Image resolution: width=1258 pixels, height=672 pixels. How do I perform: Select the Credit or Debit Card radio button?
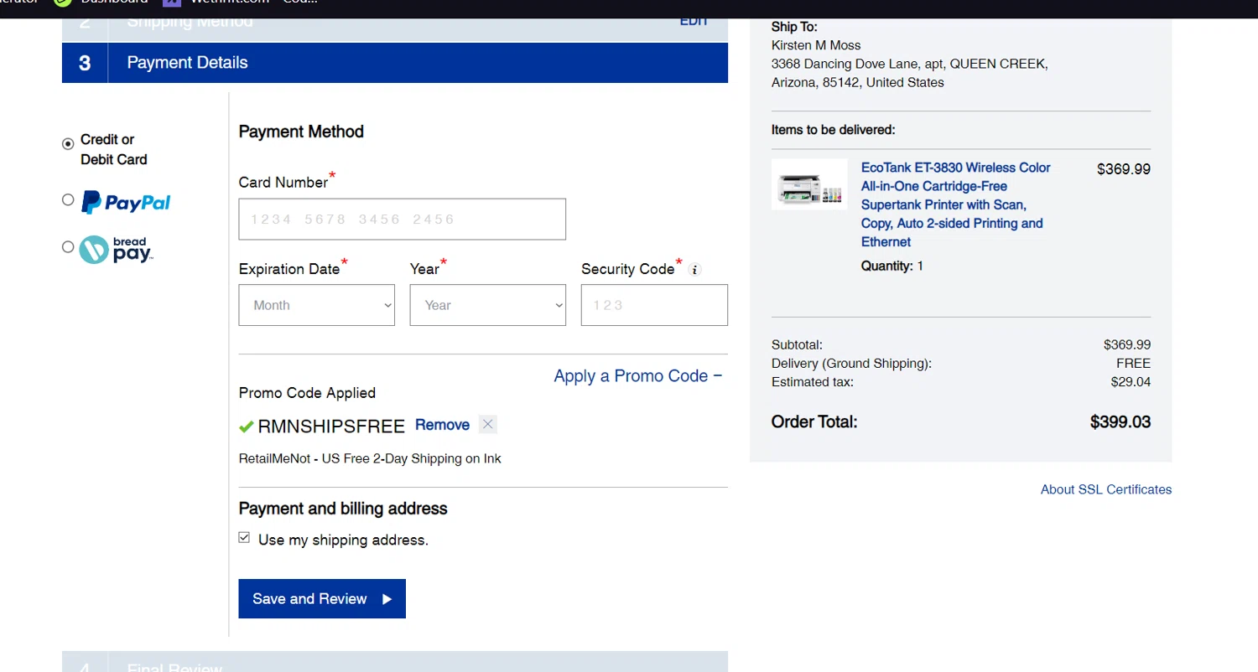point(68,143)
